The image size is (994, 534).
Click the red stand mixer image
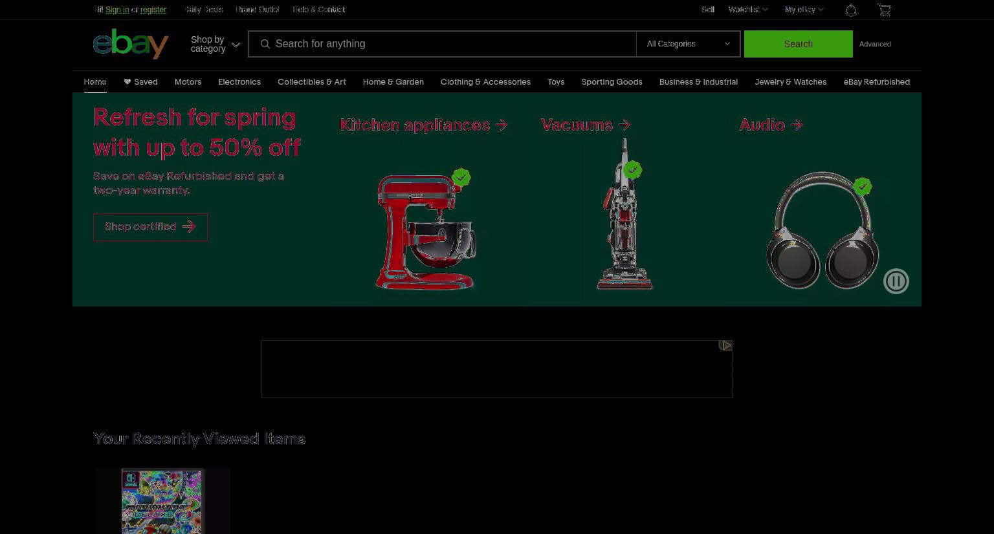pyautogui.click(x=426, y=231)
